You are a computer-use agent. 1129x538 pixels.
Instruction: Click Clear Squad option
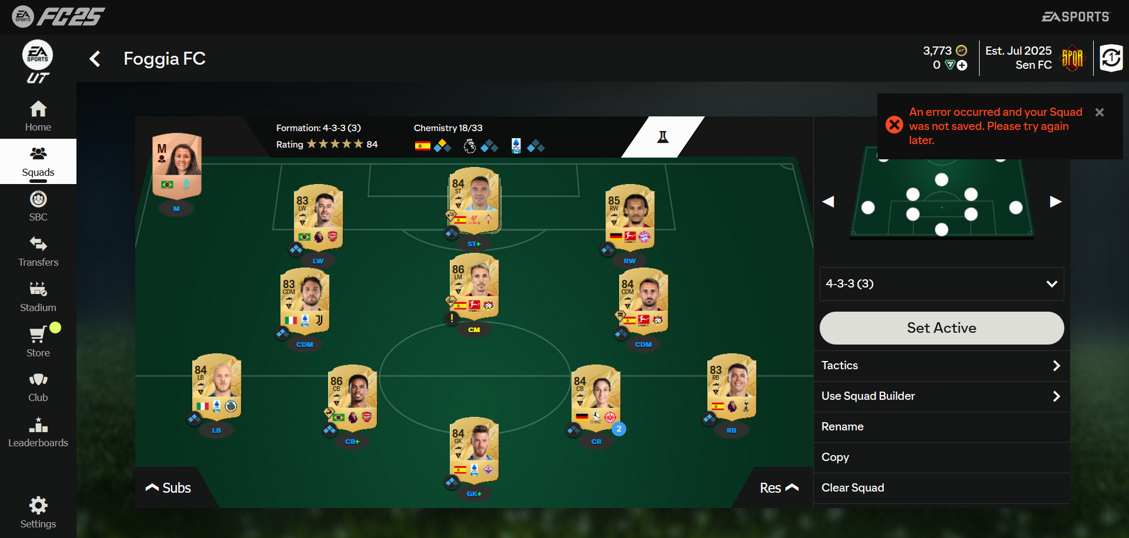941,488
